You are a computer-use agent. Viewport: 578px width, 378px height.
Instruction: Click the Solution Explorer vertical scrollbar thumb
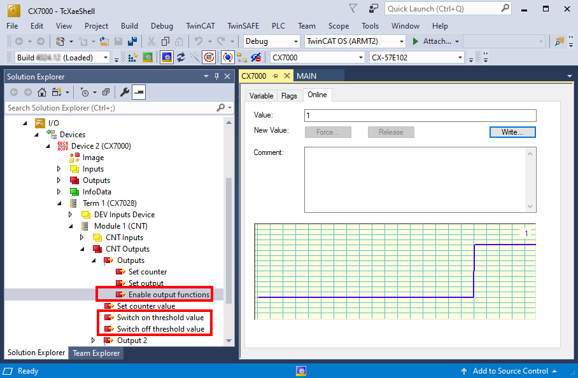[x=229, y=241]
